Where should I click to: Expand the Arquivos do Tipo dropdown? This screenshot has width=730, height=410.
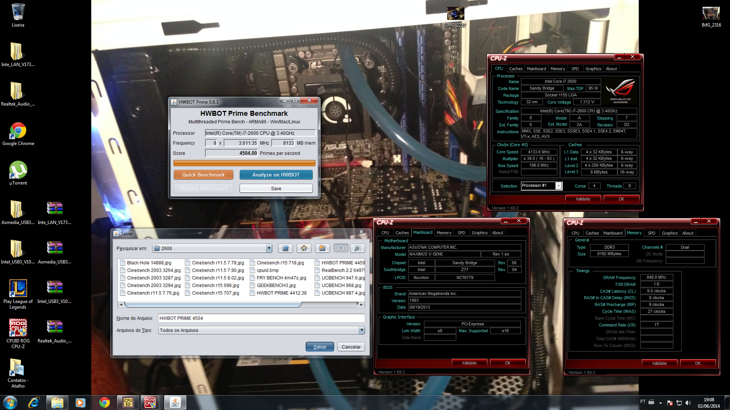(x=362, y=330)
